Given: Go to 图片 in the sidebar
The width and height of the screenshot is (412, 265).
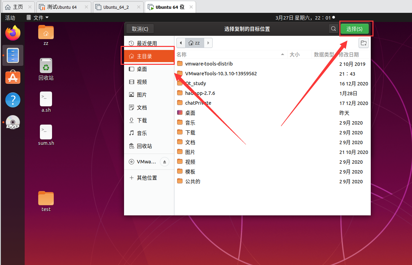Looking at the screenshot, I should 149,95.
